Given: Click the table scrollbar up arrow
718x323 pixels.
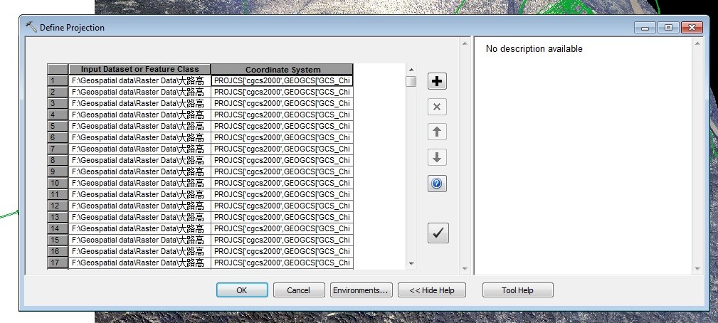Looking at the screenshot, I should pyautogui.click(x=411, y=70).
